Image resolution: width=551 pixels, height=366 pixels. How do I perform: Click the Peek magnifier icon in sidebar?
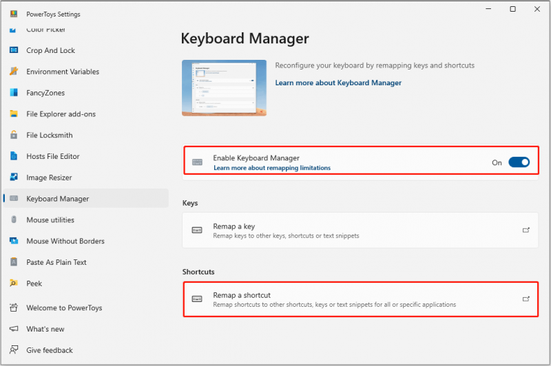[14, 283]
